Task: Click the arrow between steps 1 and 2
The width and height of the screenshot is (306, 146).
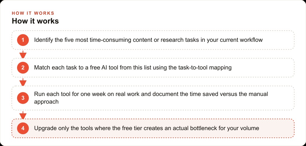Action: pos(23,54)
